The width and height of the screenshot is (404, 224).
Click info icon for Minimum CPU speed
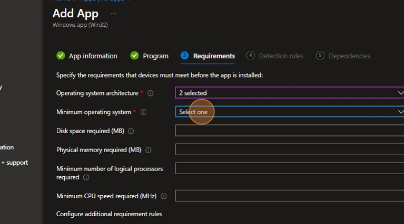pos(164,196)
